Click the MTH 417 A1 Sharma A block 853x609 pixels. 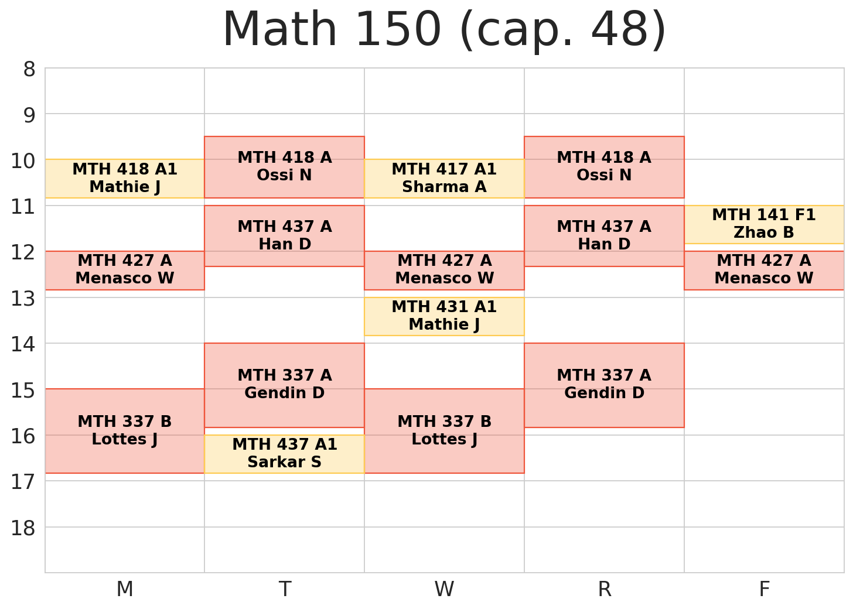[x=444, y=178]
